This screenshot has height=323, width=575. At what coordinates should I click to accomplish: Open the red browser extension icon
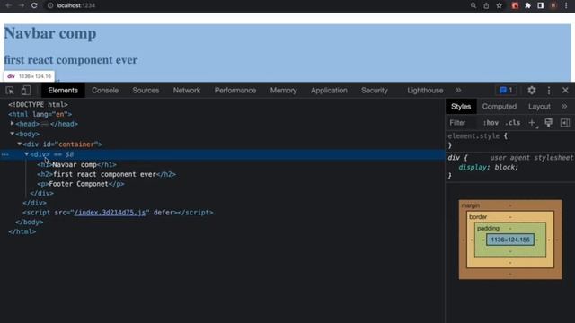pyautogui.click(x=515, y=5)
